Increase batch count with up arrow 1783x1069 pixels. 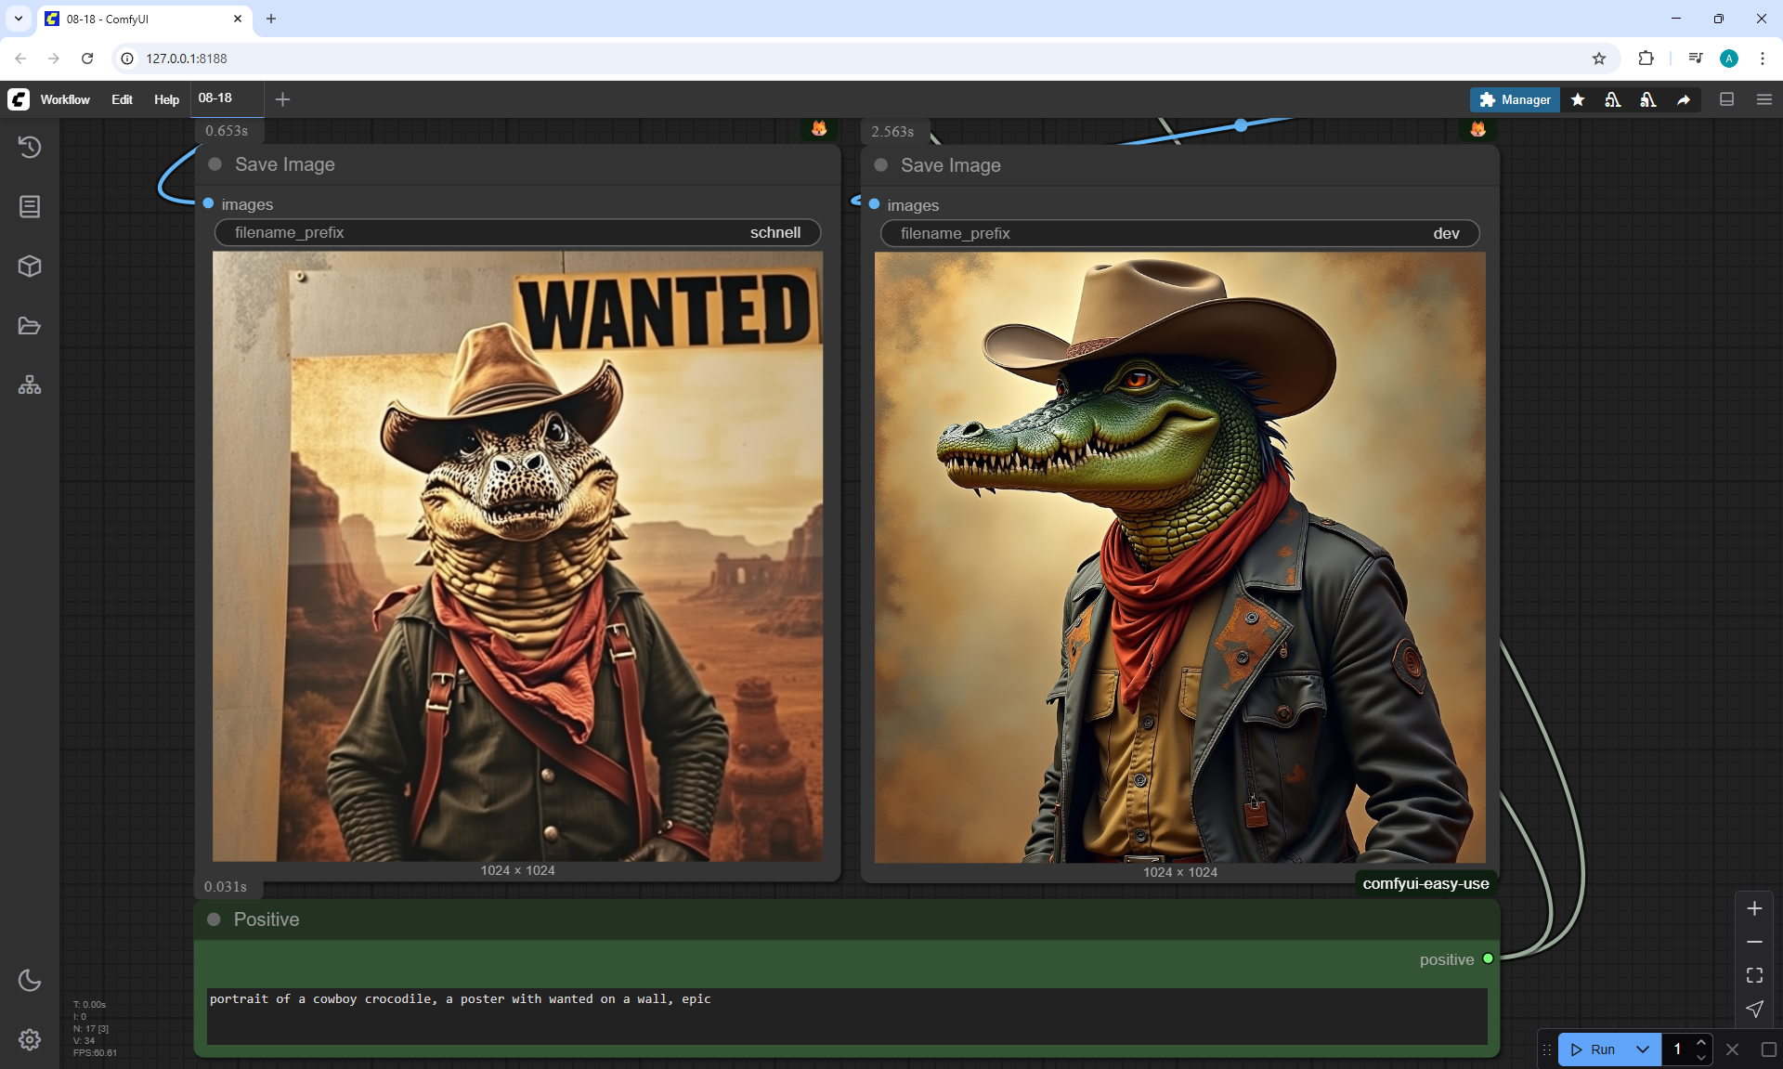click(1701, 1042)
